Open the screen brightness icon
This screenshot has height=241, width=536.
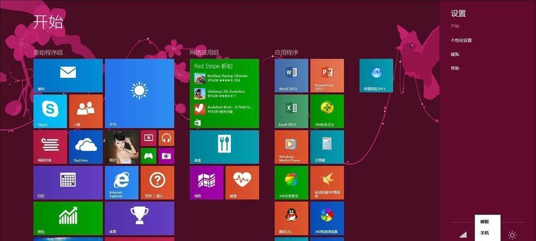(x=512, y=235)
